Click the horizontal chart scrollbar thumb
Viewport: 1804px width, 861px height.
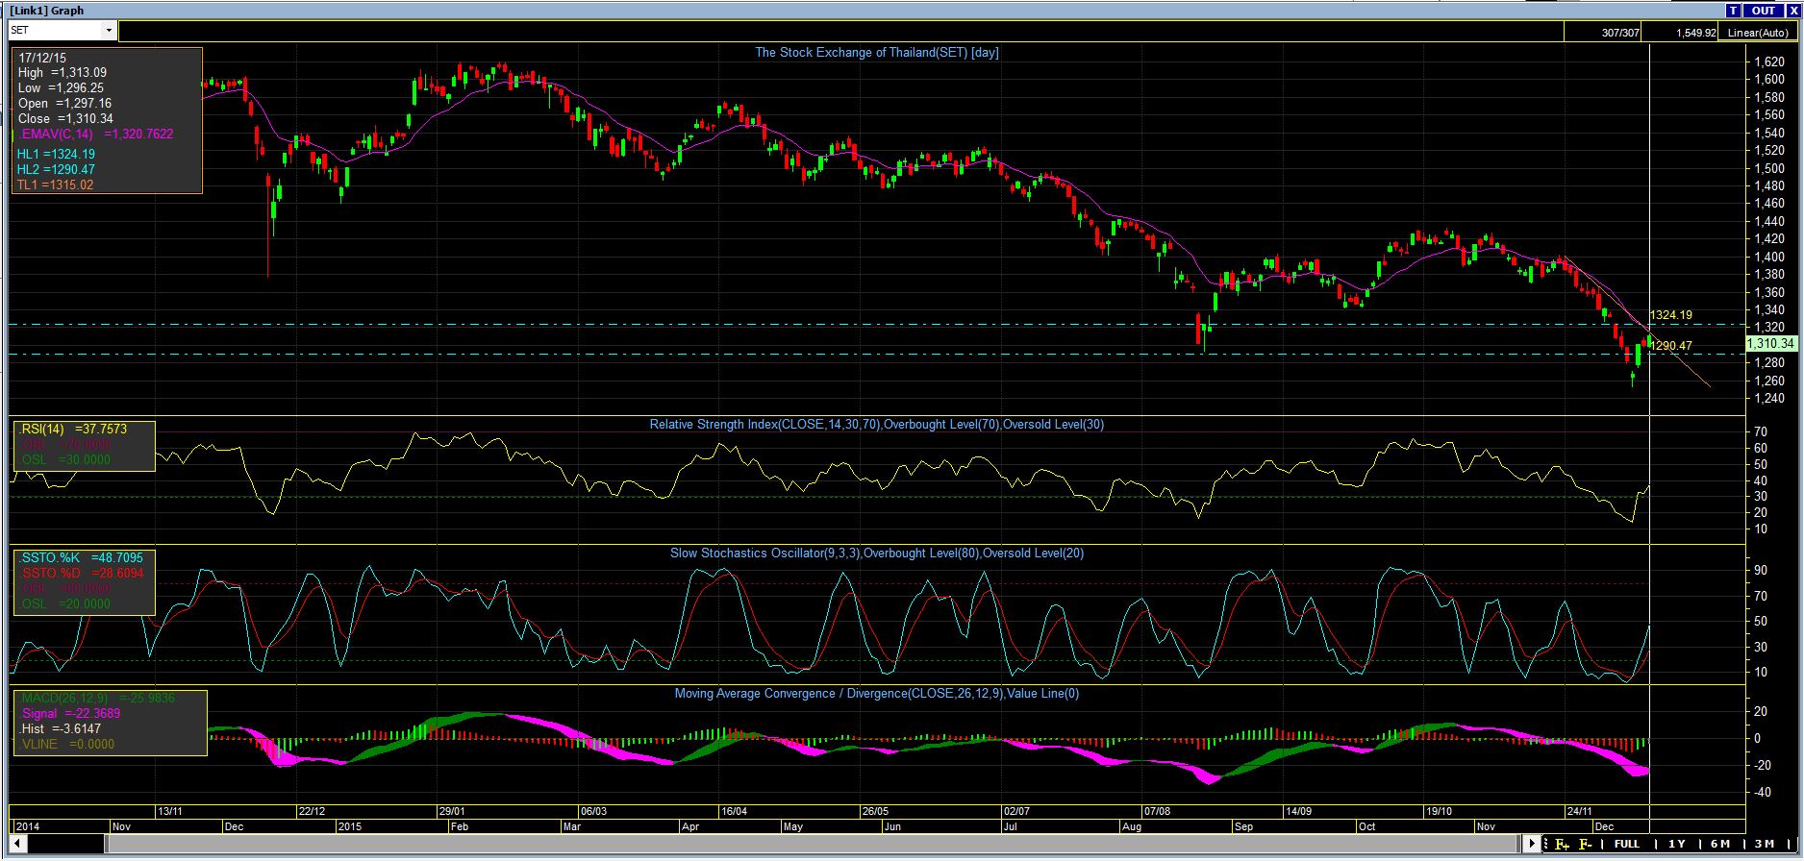tap(814, 845)
